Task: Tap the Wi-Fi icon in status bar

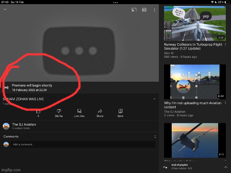Action: click(212, 2)
